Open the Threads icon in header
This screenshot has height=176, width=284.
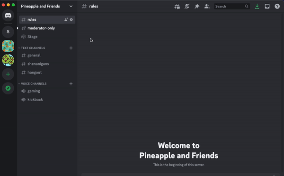pyautogui.click(x=177, y=6)
